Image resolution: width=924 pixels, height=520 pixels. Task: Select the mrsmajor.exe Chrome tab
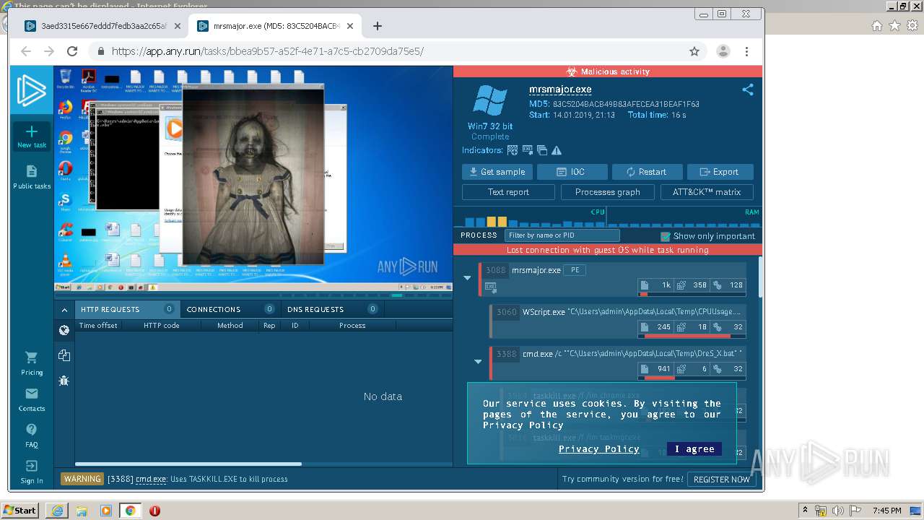pyautogui.click(x=275, y=26)
